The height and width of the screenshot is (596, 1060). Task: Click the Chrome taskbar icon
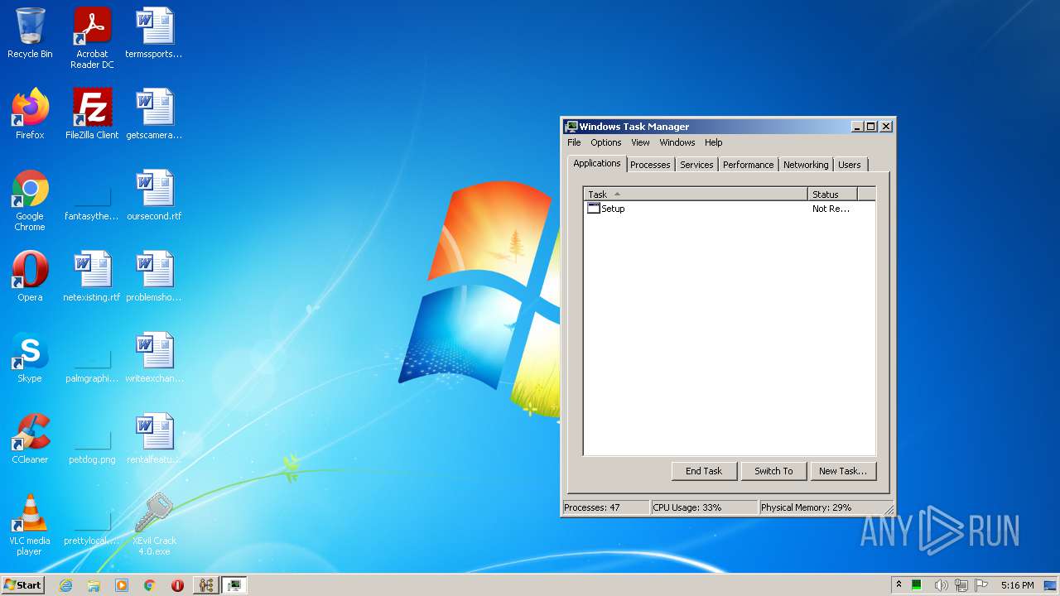150,585
